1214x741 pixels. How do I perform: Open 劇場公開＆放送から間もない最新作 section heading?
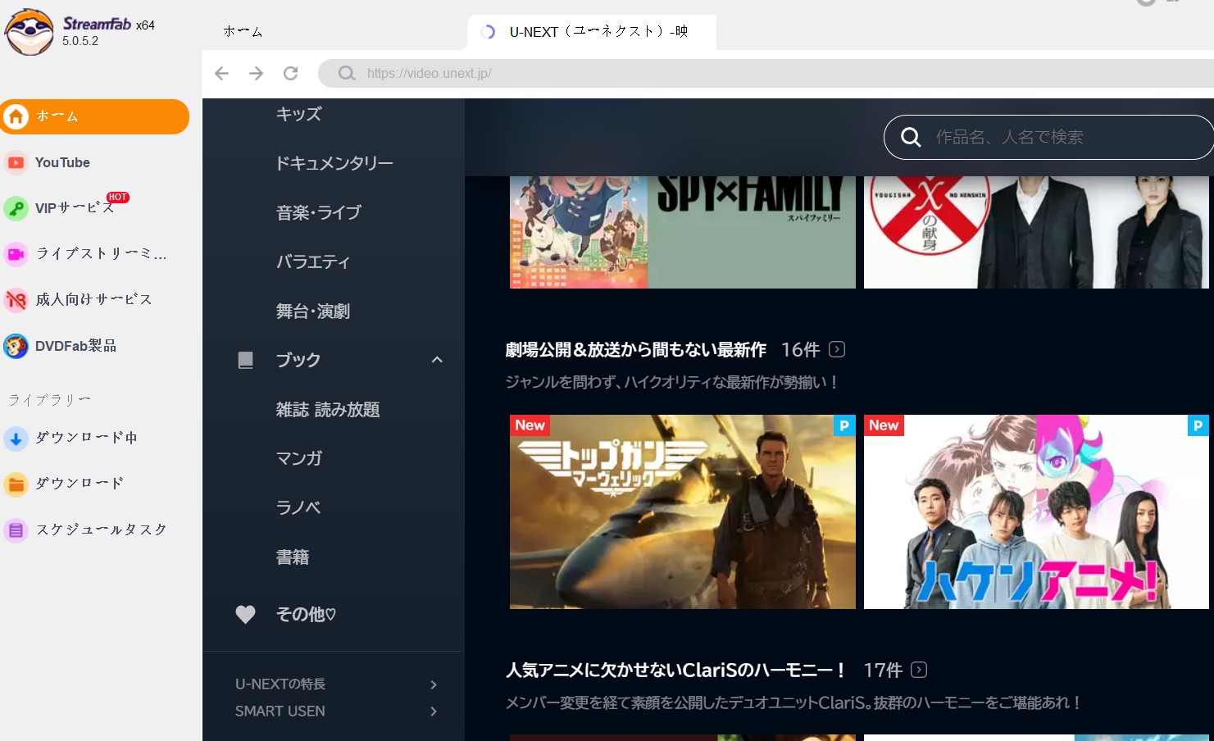click(x=636, y=350)
